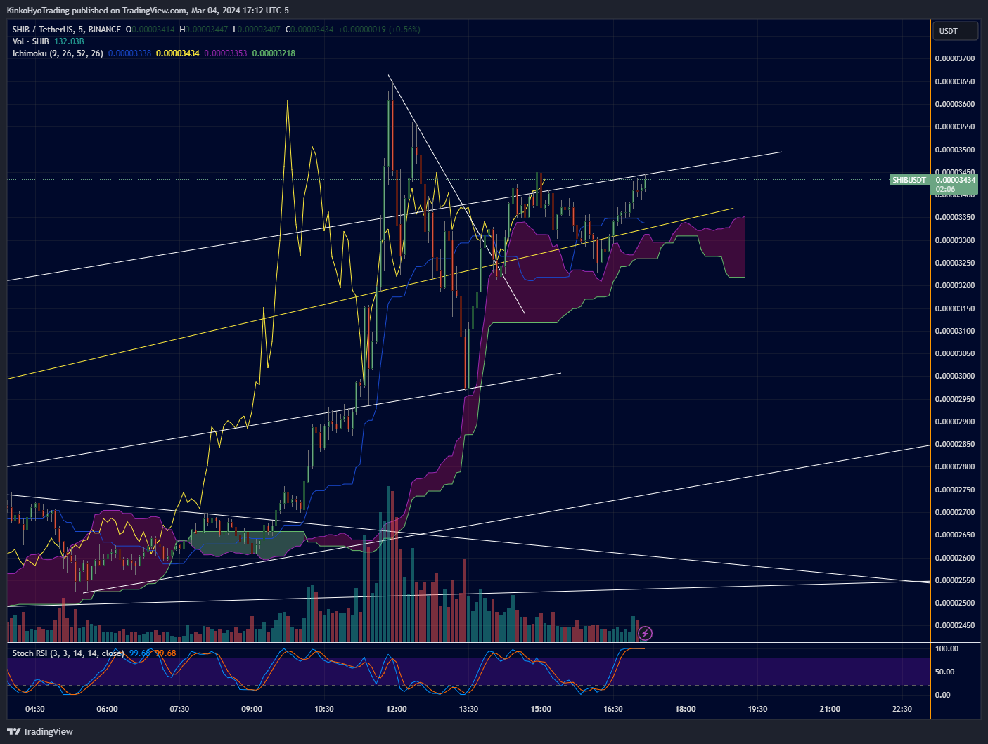The image size is (988, 744).
Task: Click the 0.00002800 price axis label
Action: [x=955, y=467]
